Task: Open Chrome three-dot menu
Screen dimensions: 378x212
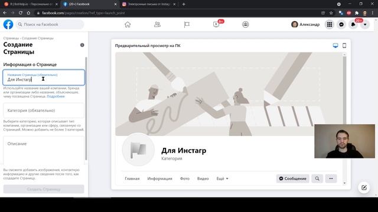Action: pos(373,13)
